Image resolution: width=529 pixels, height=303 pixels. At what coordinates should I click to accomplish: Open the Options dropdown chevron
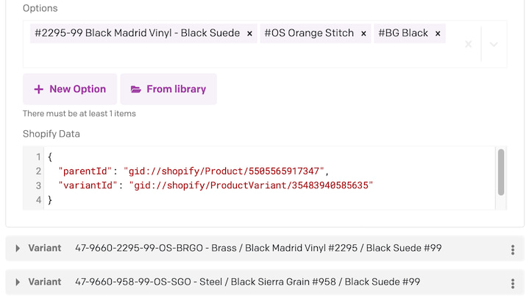[494, 44]
